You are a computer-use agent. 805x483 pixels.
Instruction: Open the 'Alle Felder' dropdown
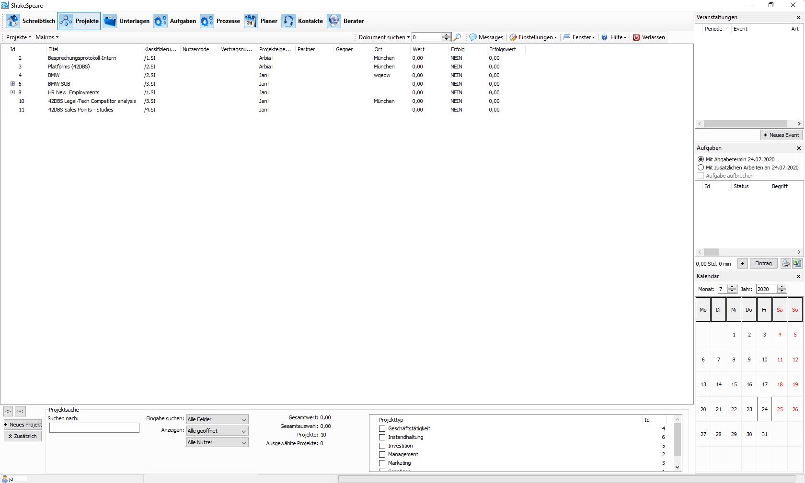click(217, 419)
